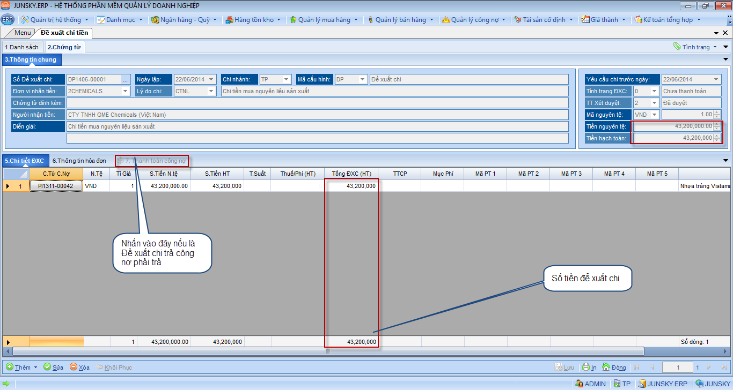Expand the Ngày lập date dropdown
Image resolution: width=733 pixels, height=390 pixels.
point(211,79)
